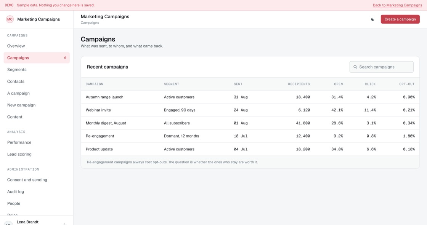The image size is (427, 225).
Task: Click the 01 Aug sent date
Action: point(241,123)
